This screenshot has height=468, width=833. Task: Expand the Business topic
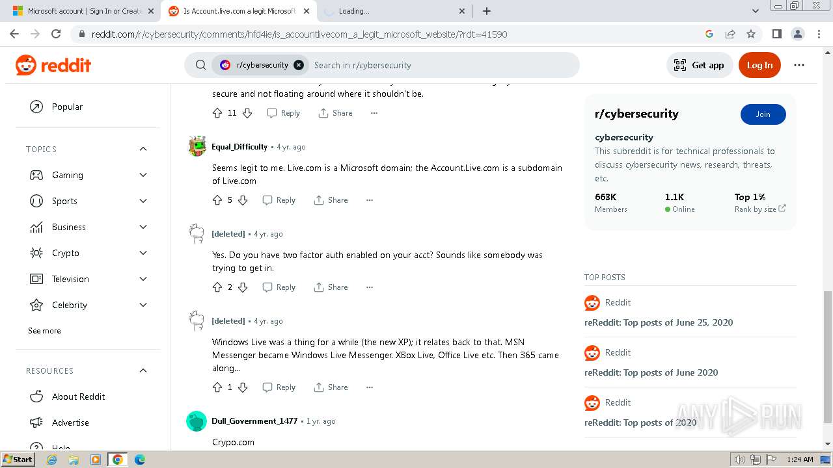point(143,227)
